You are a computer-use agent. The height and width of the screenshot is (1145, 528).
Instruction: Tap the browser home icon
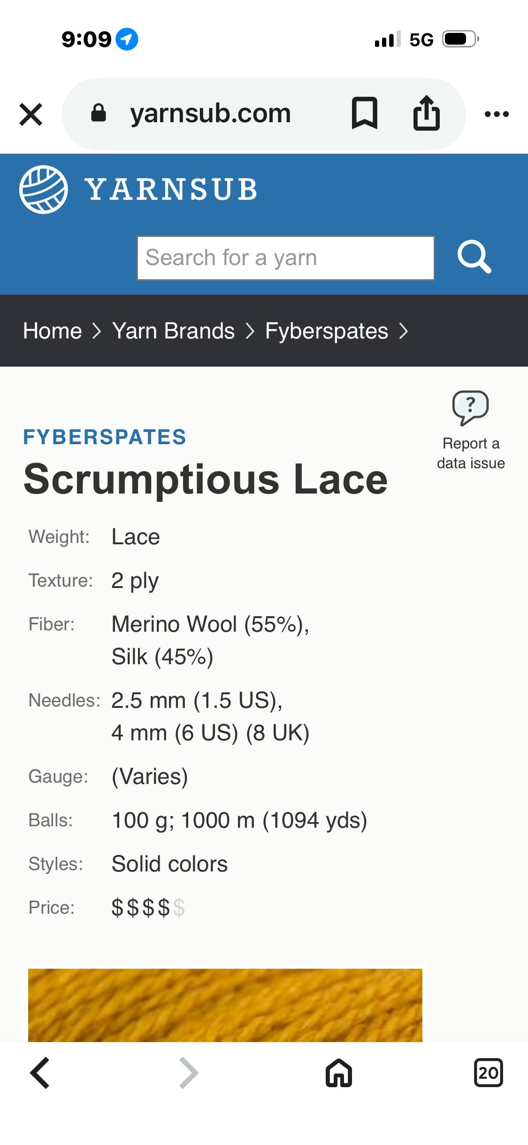point(339,1073)
